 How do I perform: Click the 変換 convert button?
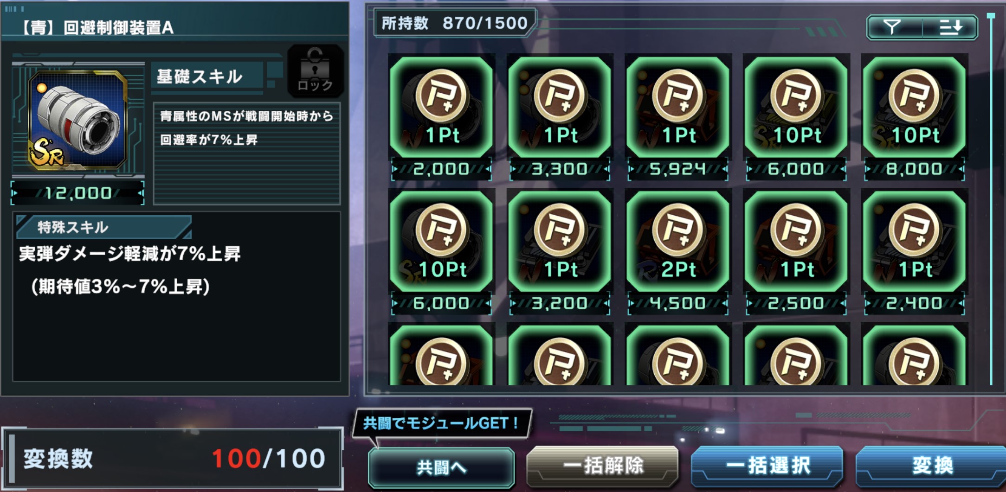pos(931,466)
